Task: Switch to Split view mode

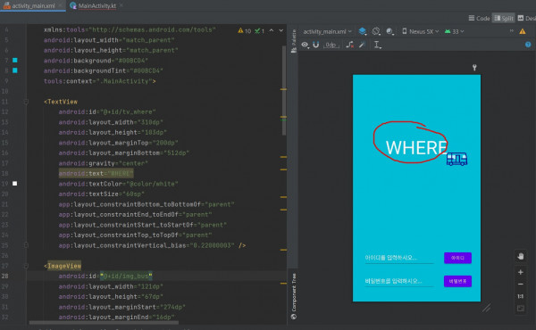Action: tap(504, 18)
